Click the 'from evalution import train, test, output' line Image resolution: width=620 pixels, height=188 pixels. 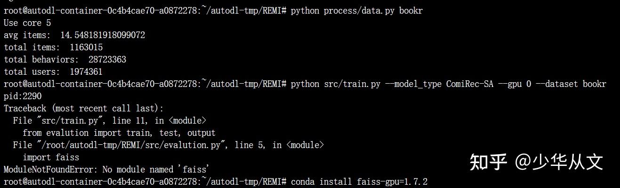click(x=119, y=133)
